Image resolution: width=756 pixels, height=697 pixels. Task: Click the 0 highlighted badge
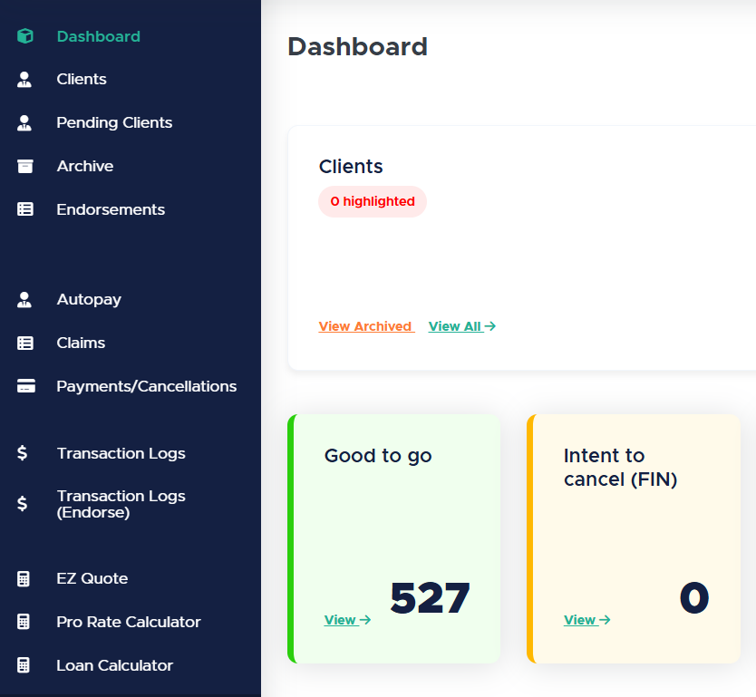click(373, 201)
